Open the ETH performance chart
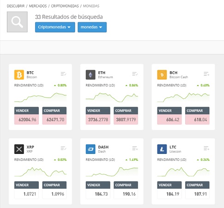 [112, 98]
